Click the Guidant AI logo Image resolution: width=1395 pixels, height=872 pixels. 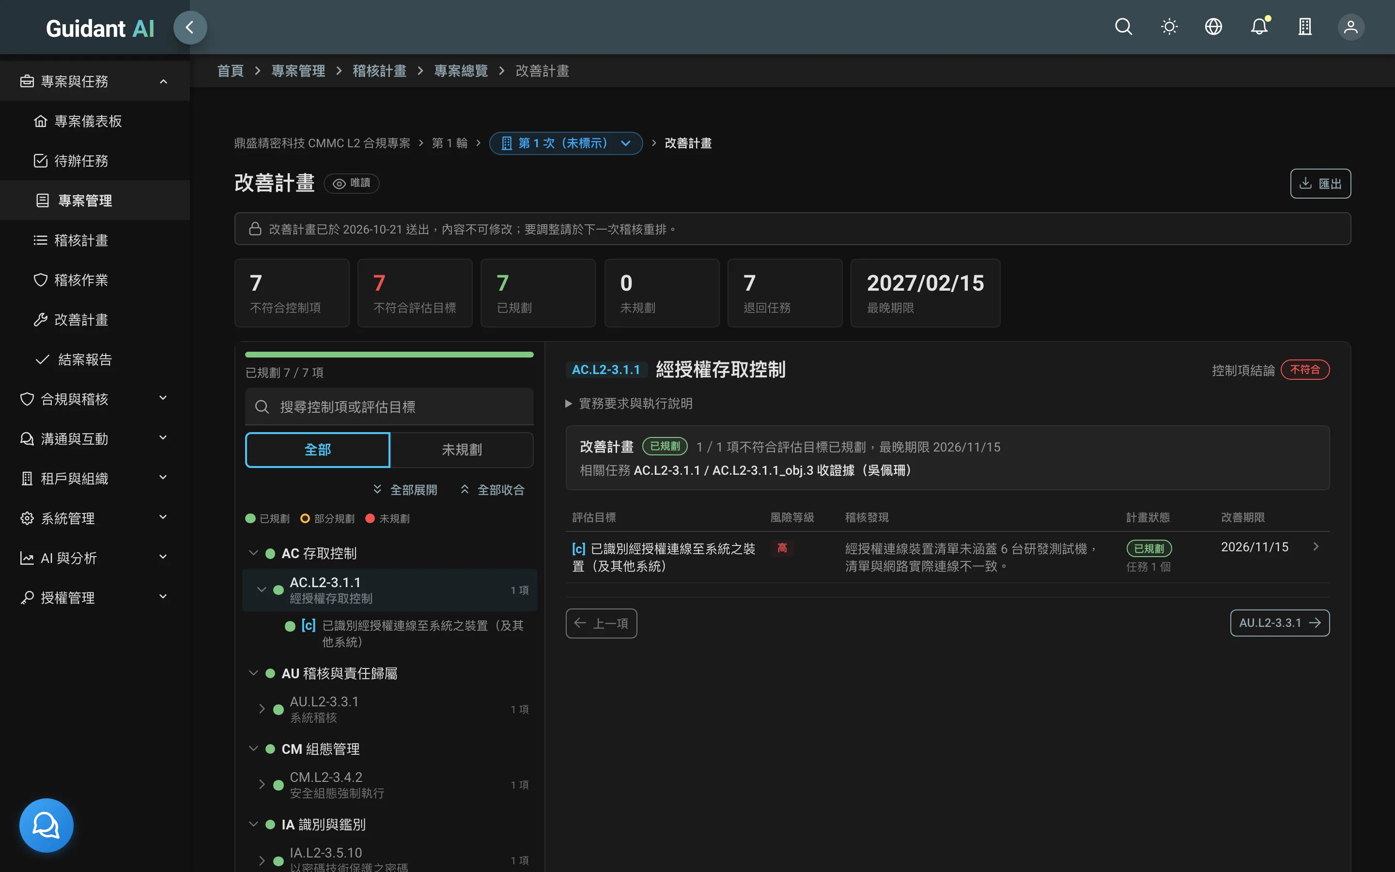tap(100, 28)
